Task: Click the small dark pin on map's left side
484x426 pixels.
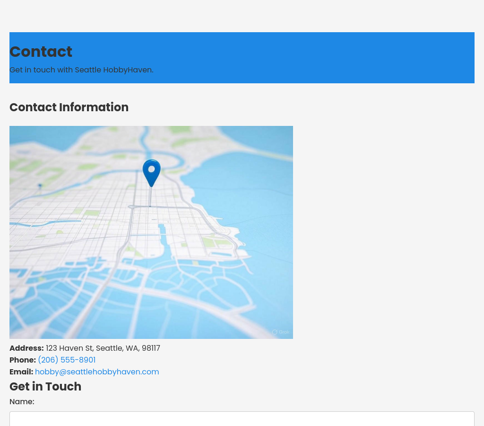Action: pyautogui.click(x=40, y=186)
